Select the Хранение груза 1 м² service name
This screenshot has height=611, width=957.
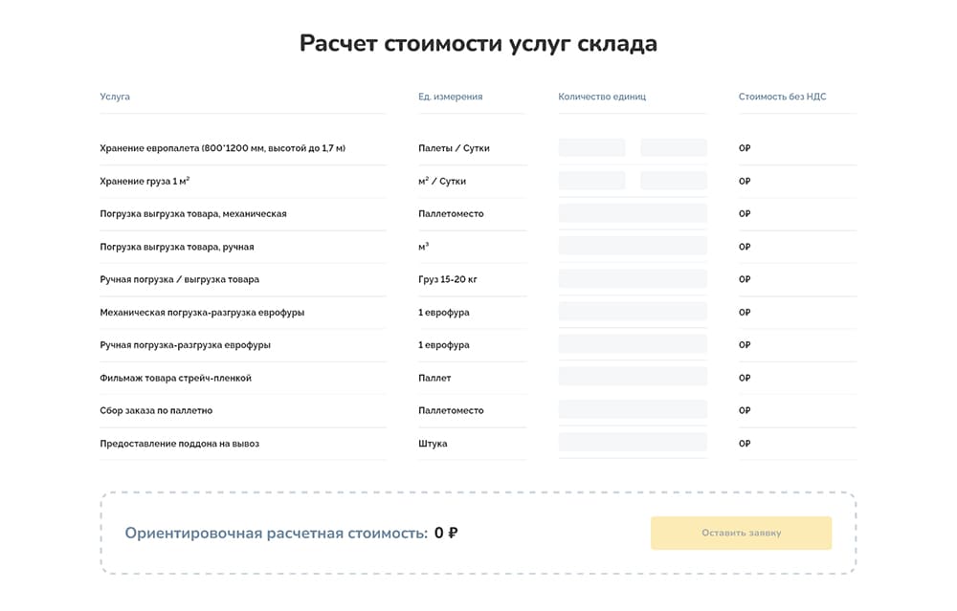click(145, 181)
